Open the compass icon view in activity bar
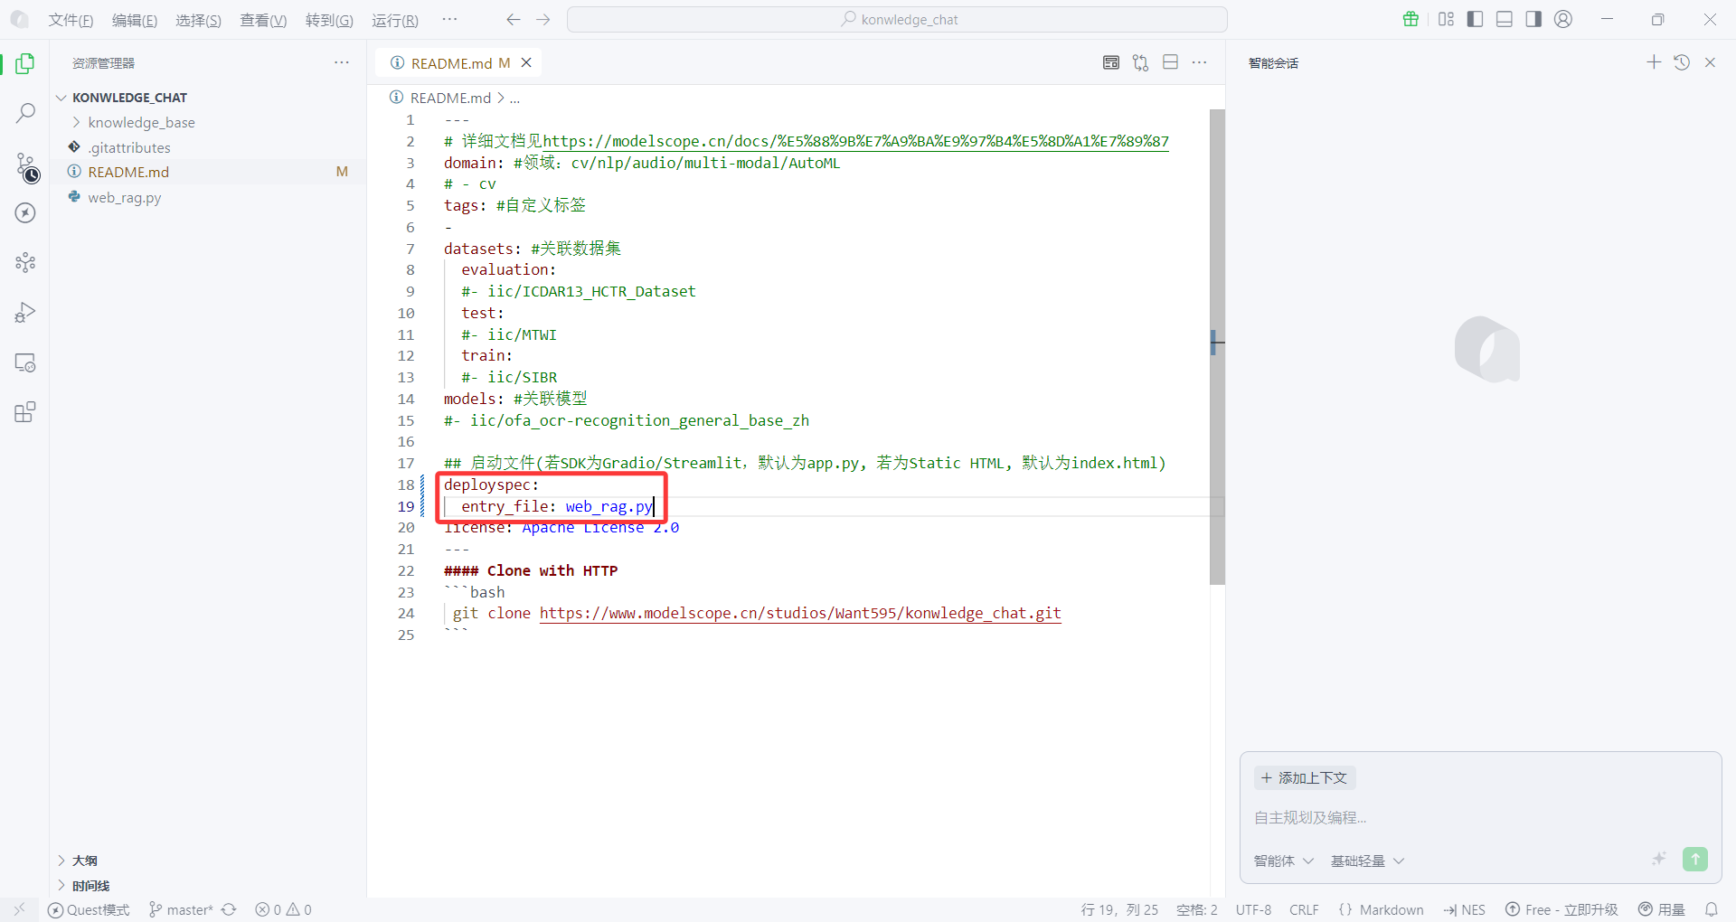 click(25, 212)
